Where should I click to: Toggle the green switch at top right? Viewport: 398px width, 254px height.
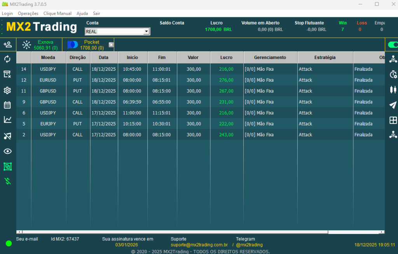tap(393, 45)
